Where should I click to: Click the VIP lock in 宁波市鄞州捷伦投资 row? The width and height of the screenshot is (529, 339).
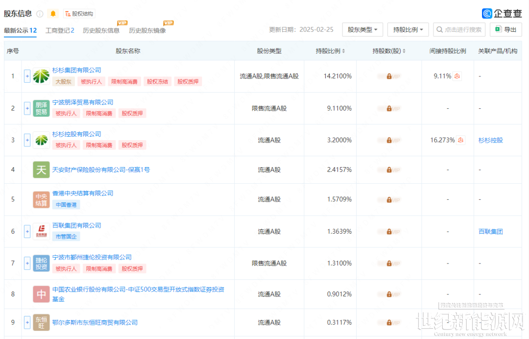click(x=389, y=263)
